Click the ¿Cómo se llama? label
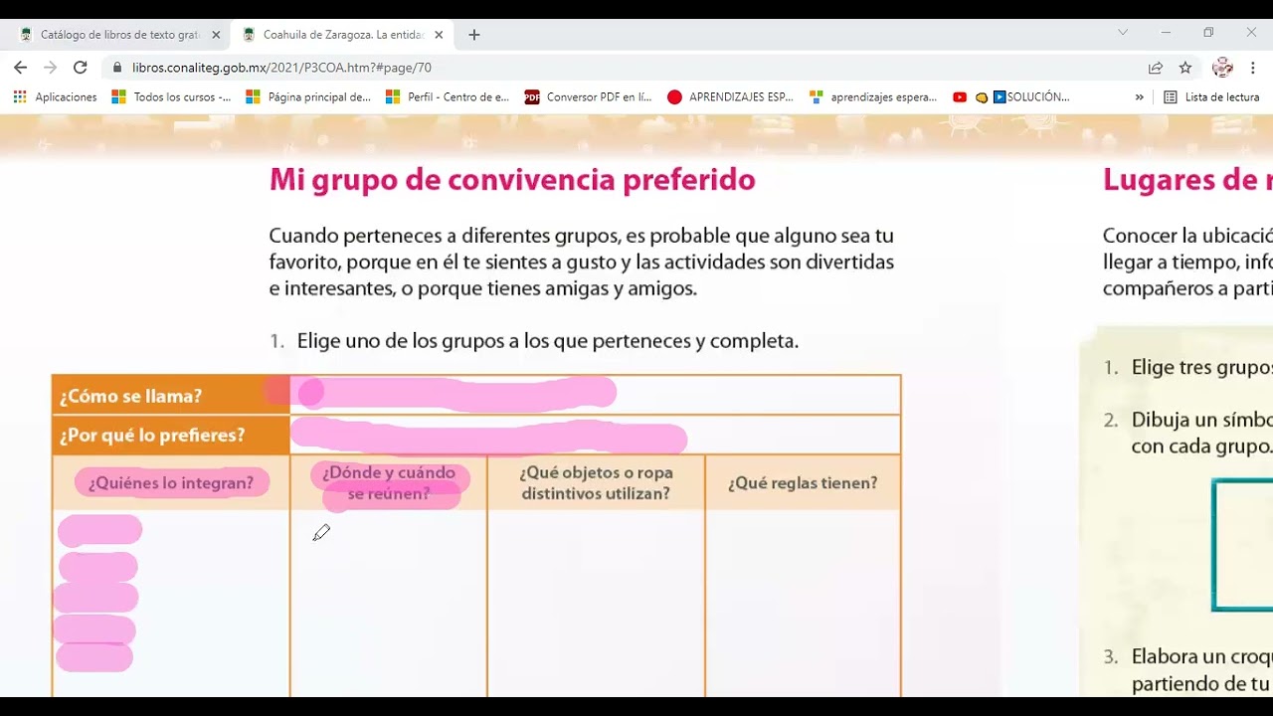This screenshot has height=716, width=1273. tap(130, 396)
